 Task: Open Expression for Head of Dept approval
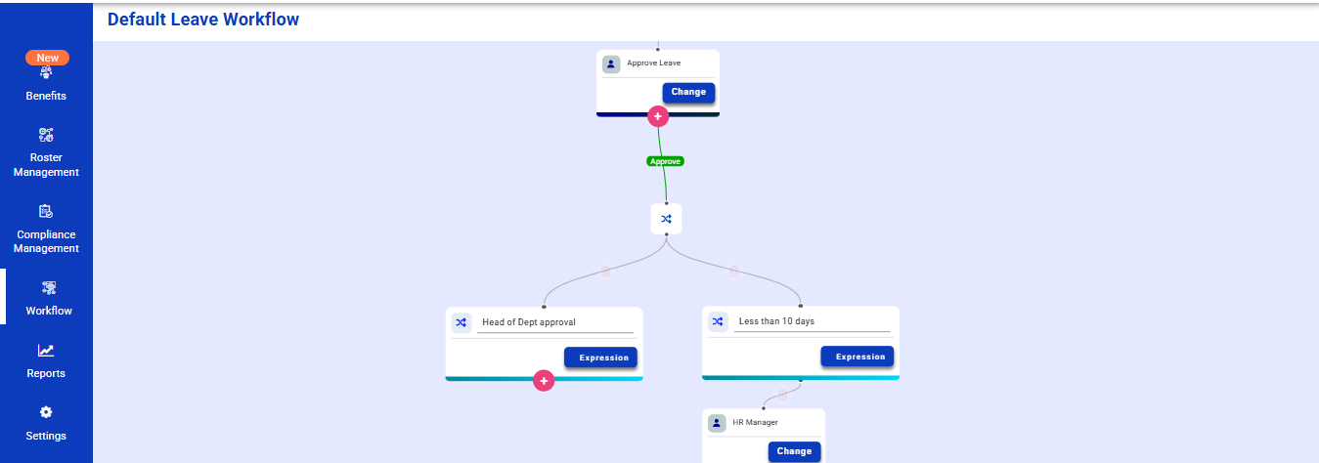click(600, 358)
